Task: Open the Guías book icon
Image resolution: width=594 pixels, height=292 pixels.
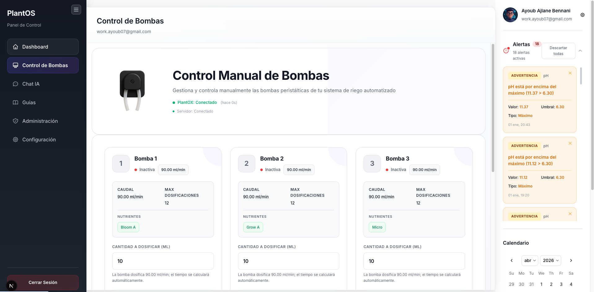Action: click(x=15, y=102)
